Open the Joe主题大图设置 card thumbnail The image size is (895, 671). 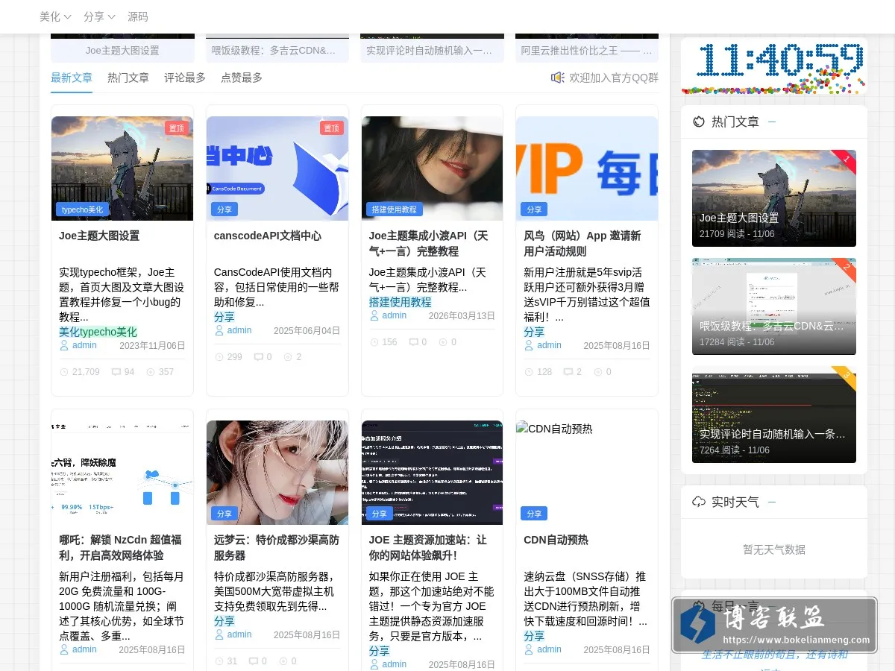(122, 168)
